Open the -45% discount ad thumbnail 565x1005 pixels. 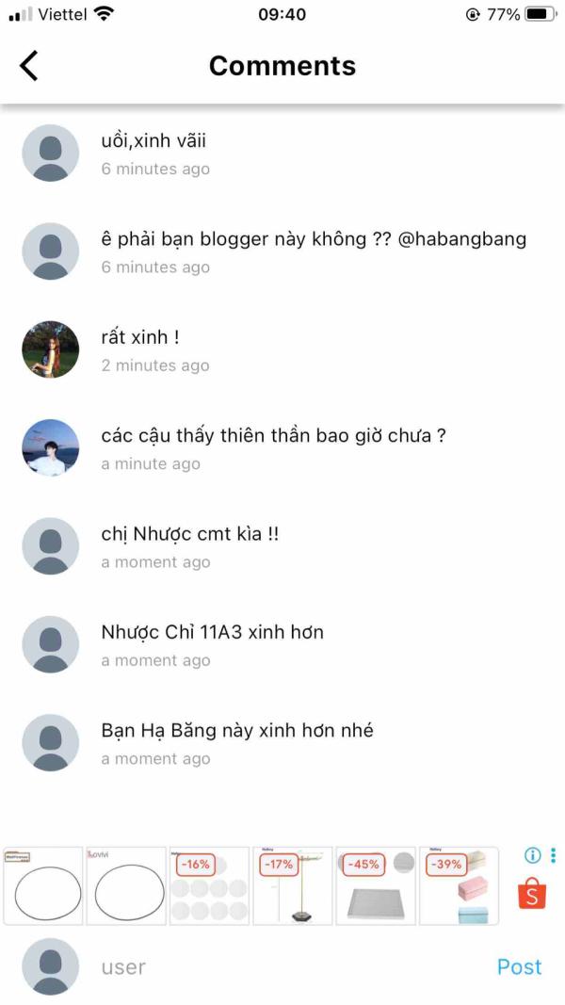point(376,885)
